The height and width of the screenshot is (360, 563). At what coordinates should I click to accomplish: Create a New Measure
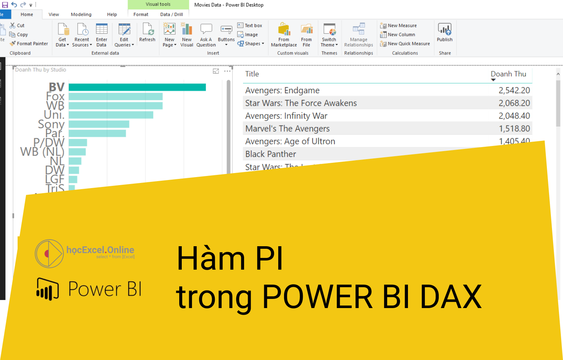click(x=398, y=25)
